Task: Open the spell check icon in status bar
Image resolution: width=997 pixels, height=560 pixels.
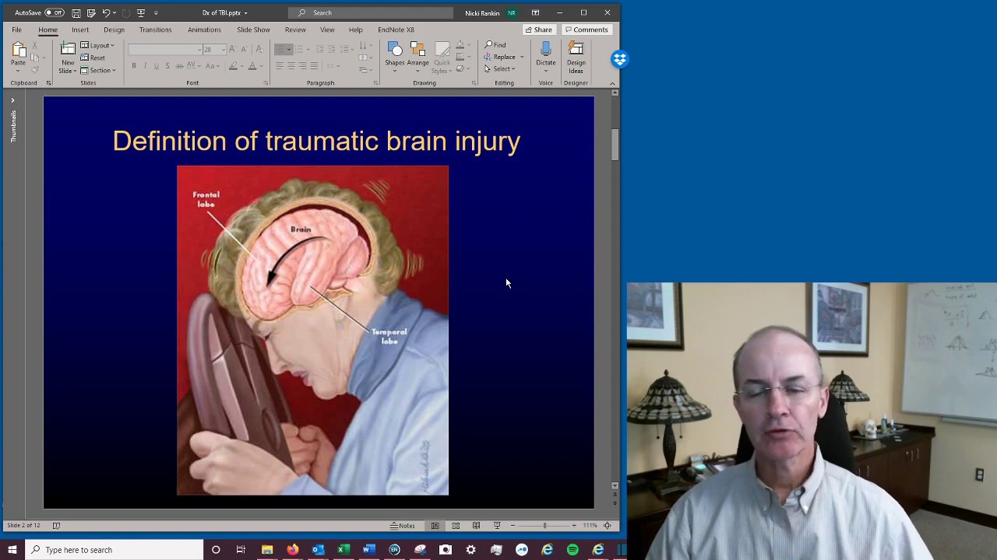Action: point(56,526)
